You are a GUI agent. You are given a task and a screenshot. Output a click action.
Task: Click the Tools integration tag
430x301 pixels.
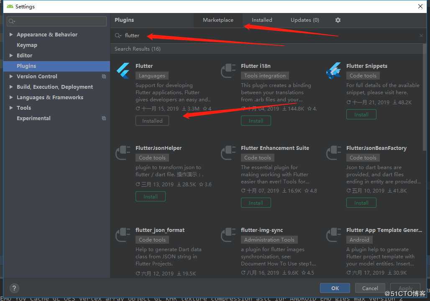(265, 75)
